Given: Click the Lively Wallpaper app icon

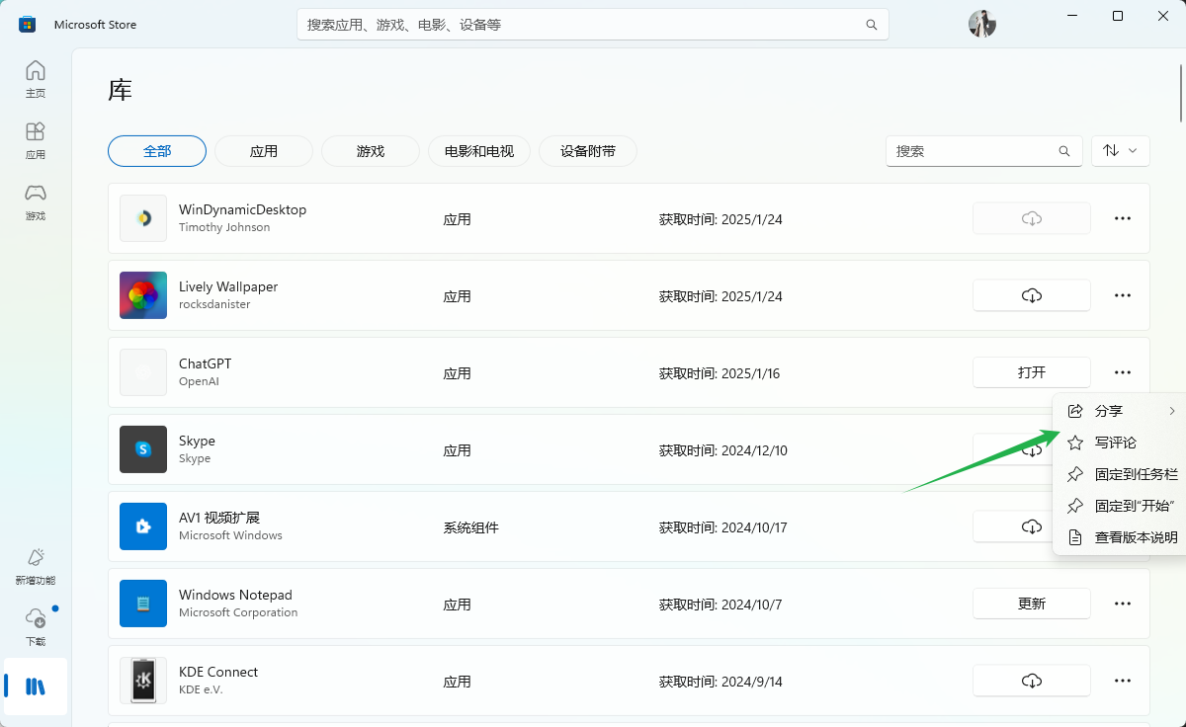Looking at the screenshot, I should 143,295.
